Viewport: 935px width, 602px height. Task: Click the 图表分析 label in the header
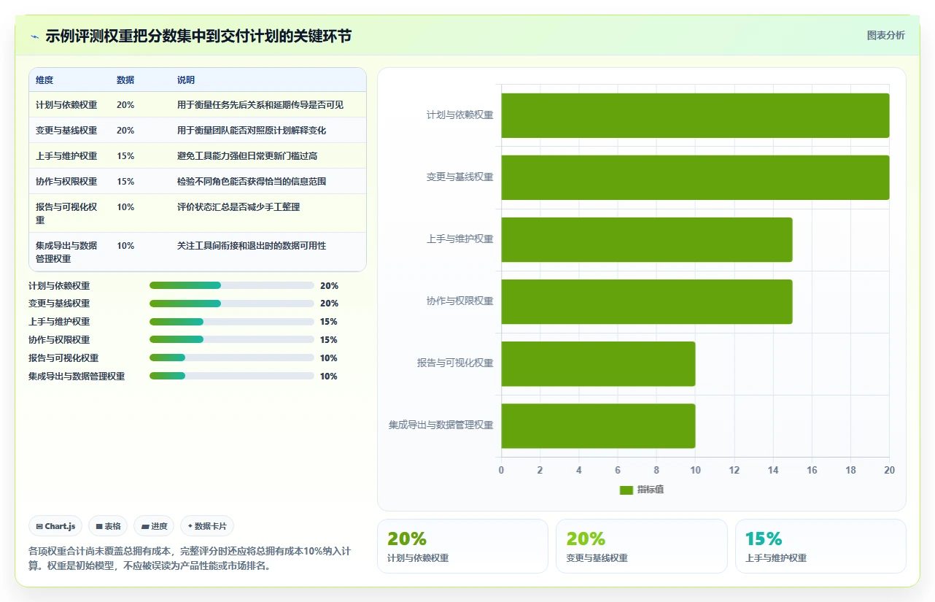[885, 35]
